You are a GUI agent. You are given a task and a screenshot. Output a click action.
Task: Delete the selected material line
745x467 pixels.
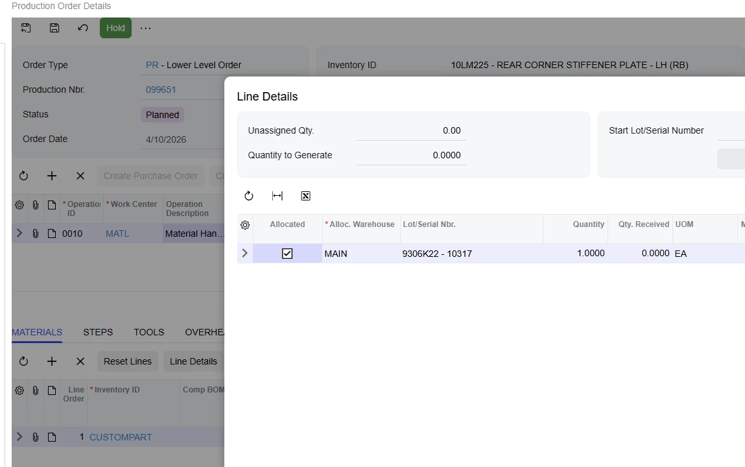[x=80, y=361]
